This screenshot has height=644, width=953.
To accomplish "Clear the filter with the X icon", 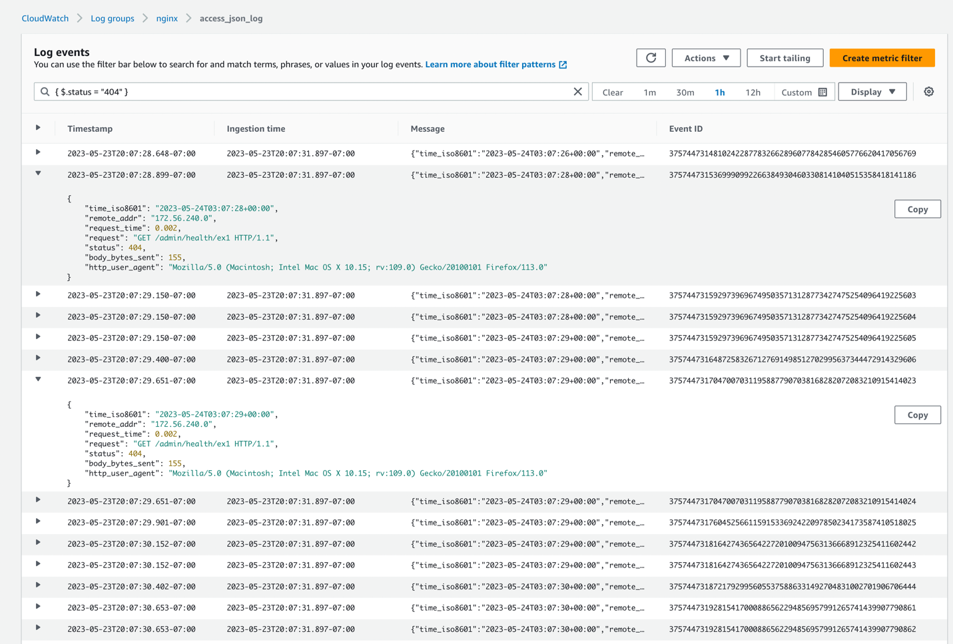I will point(577,92).
